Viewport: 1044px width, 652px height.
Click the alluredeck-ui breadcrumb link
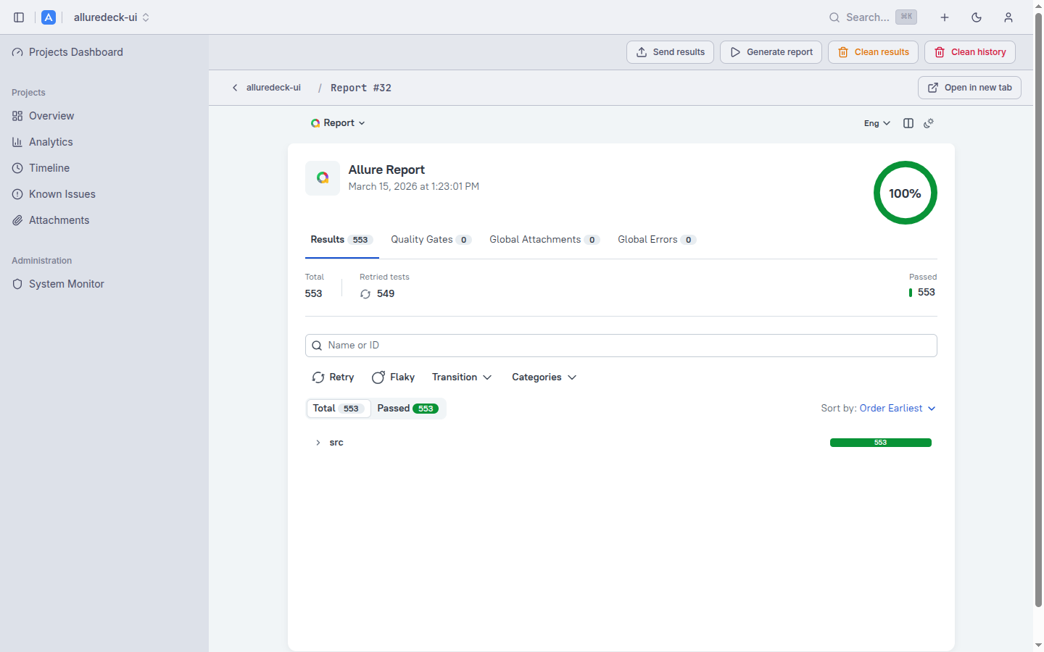pos(273,88)
